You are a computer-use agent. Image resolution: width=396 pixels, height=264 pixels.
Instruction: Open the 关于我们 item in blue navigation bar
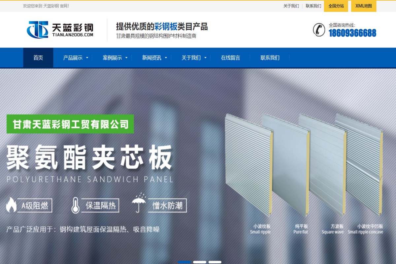coord(191,58)
